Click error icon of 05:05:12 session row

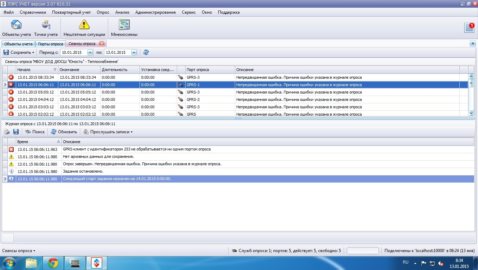(11, 92)
